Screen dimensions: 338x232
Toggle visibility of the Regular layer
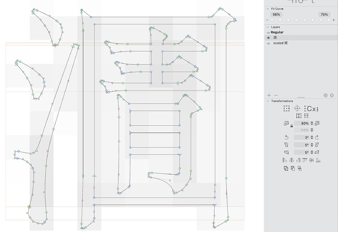(268, 32)
